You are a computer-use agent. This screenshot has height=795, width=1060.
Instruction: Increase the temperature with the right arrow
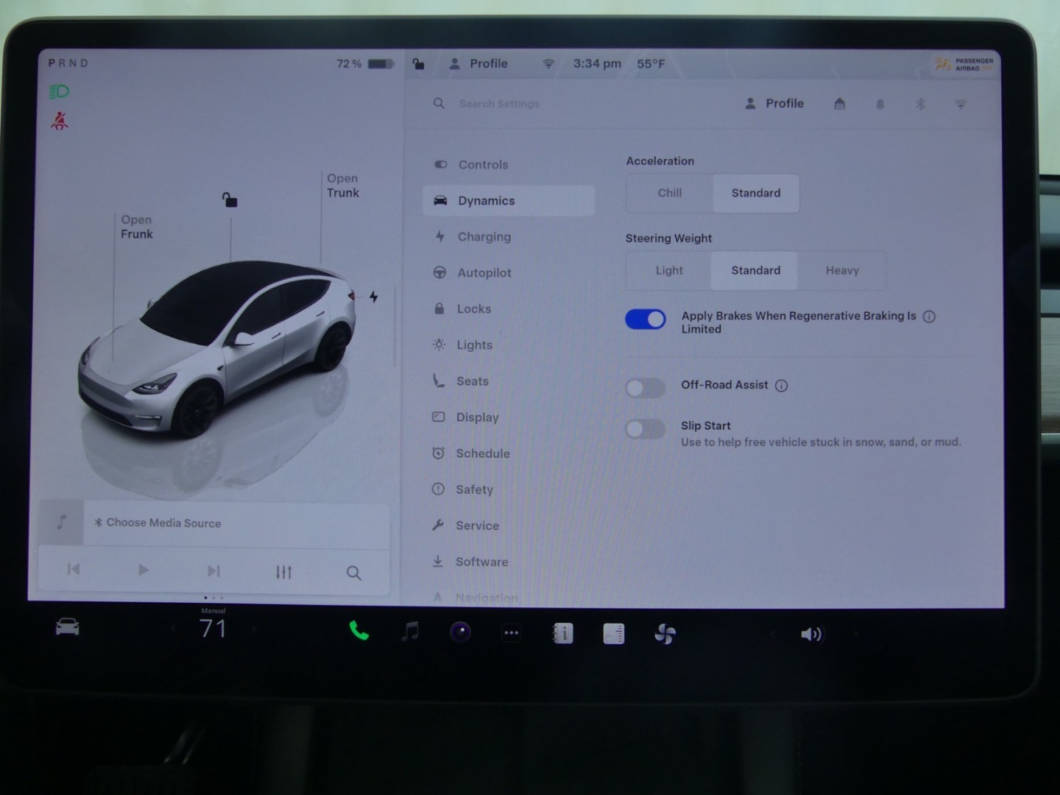point(254,629)
